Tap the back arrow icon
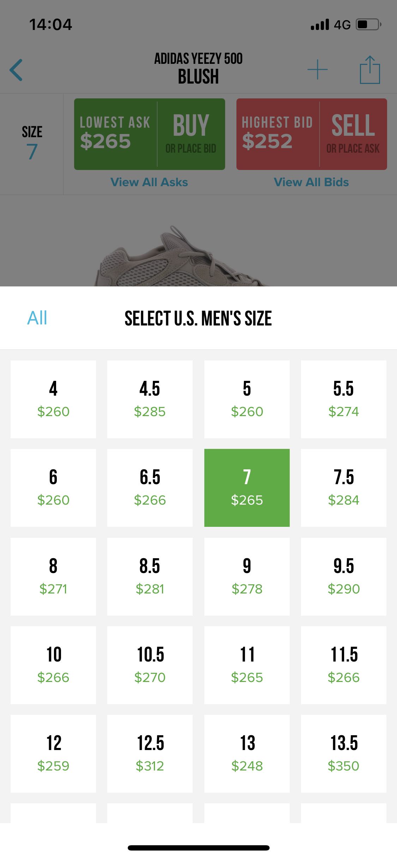 [16, 70]
